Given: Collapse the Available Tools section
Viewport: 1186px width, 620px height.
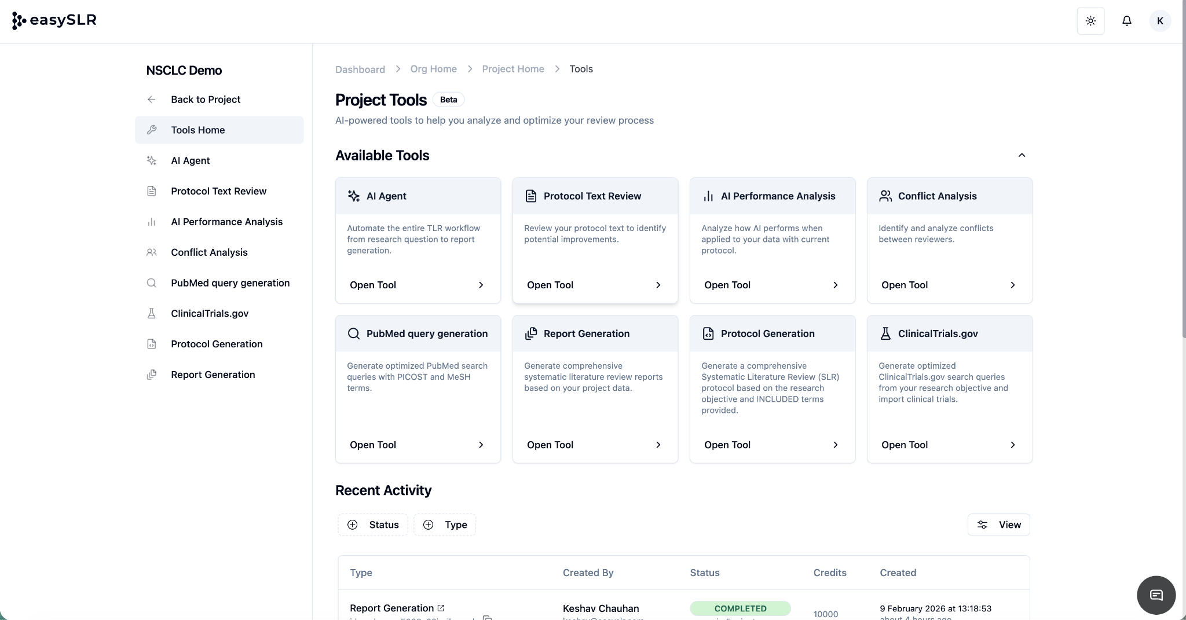Looking at the screenshot, I should (x=1022, y=155).
